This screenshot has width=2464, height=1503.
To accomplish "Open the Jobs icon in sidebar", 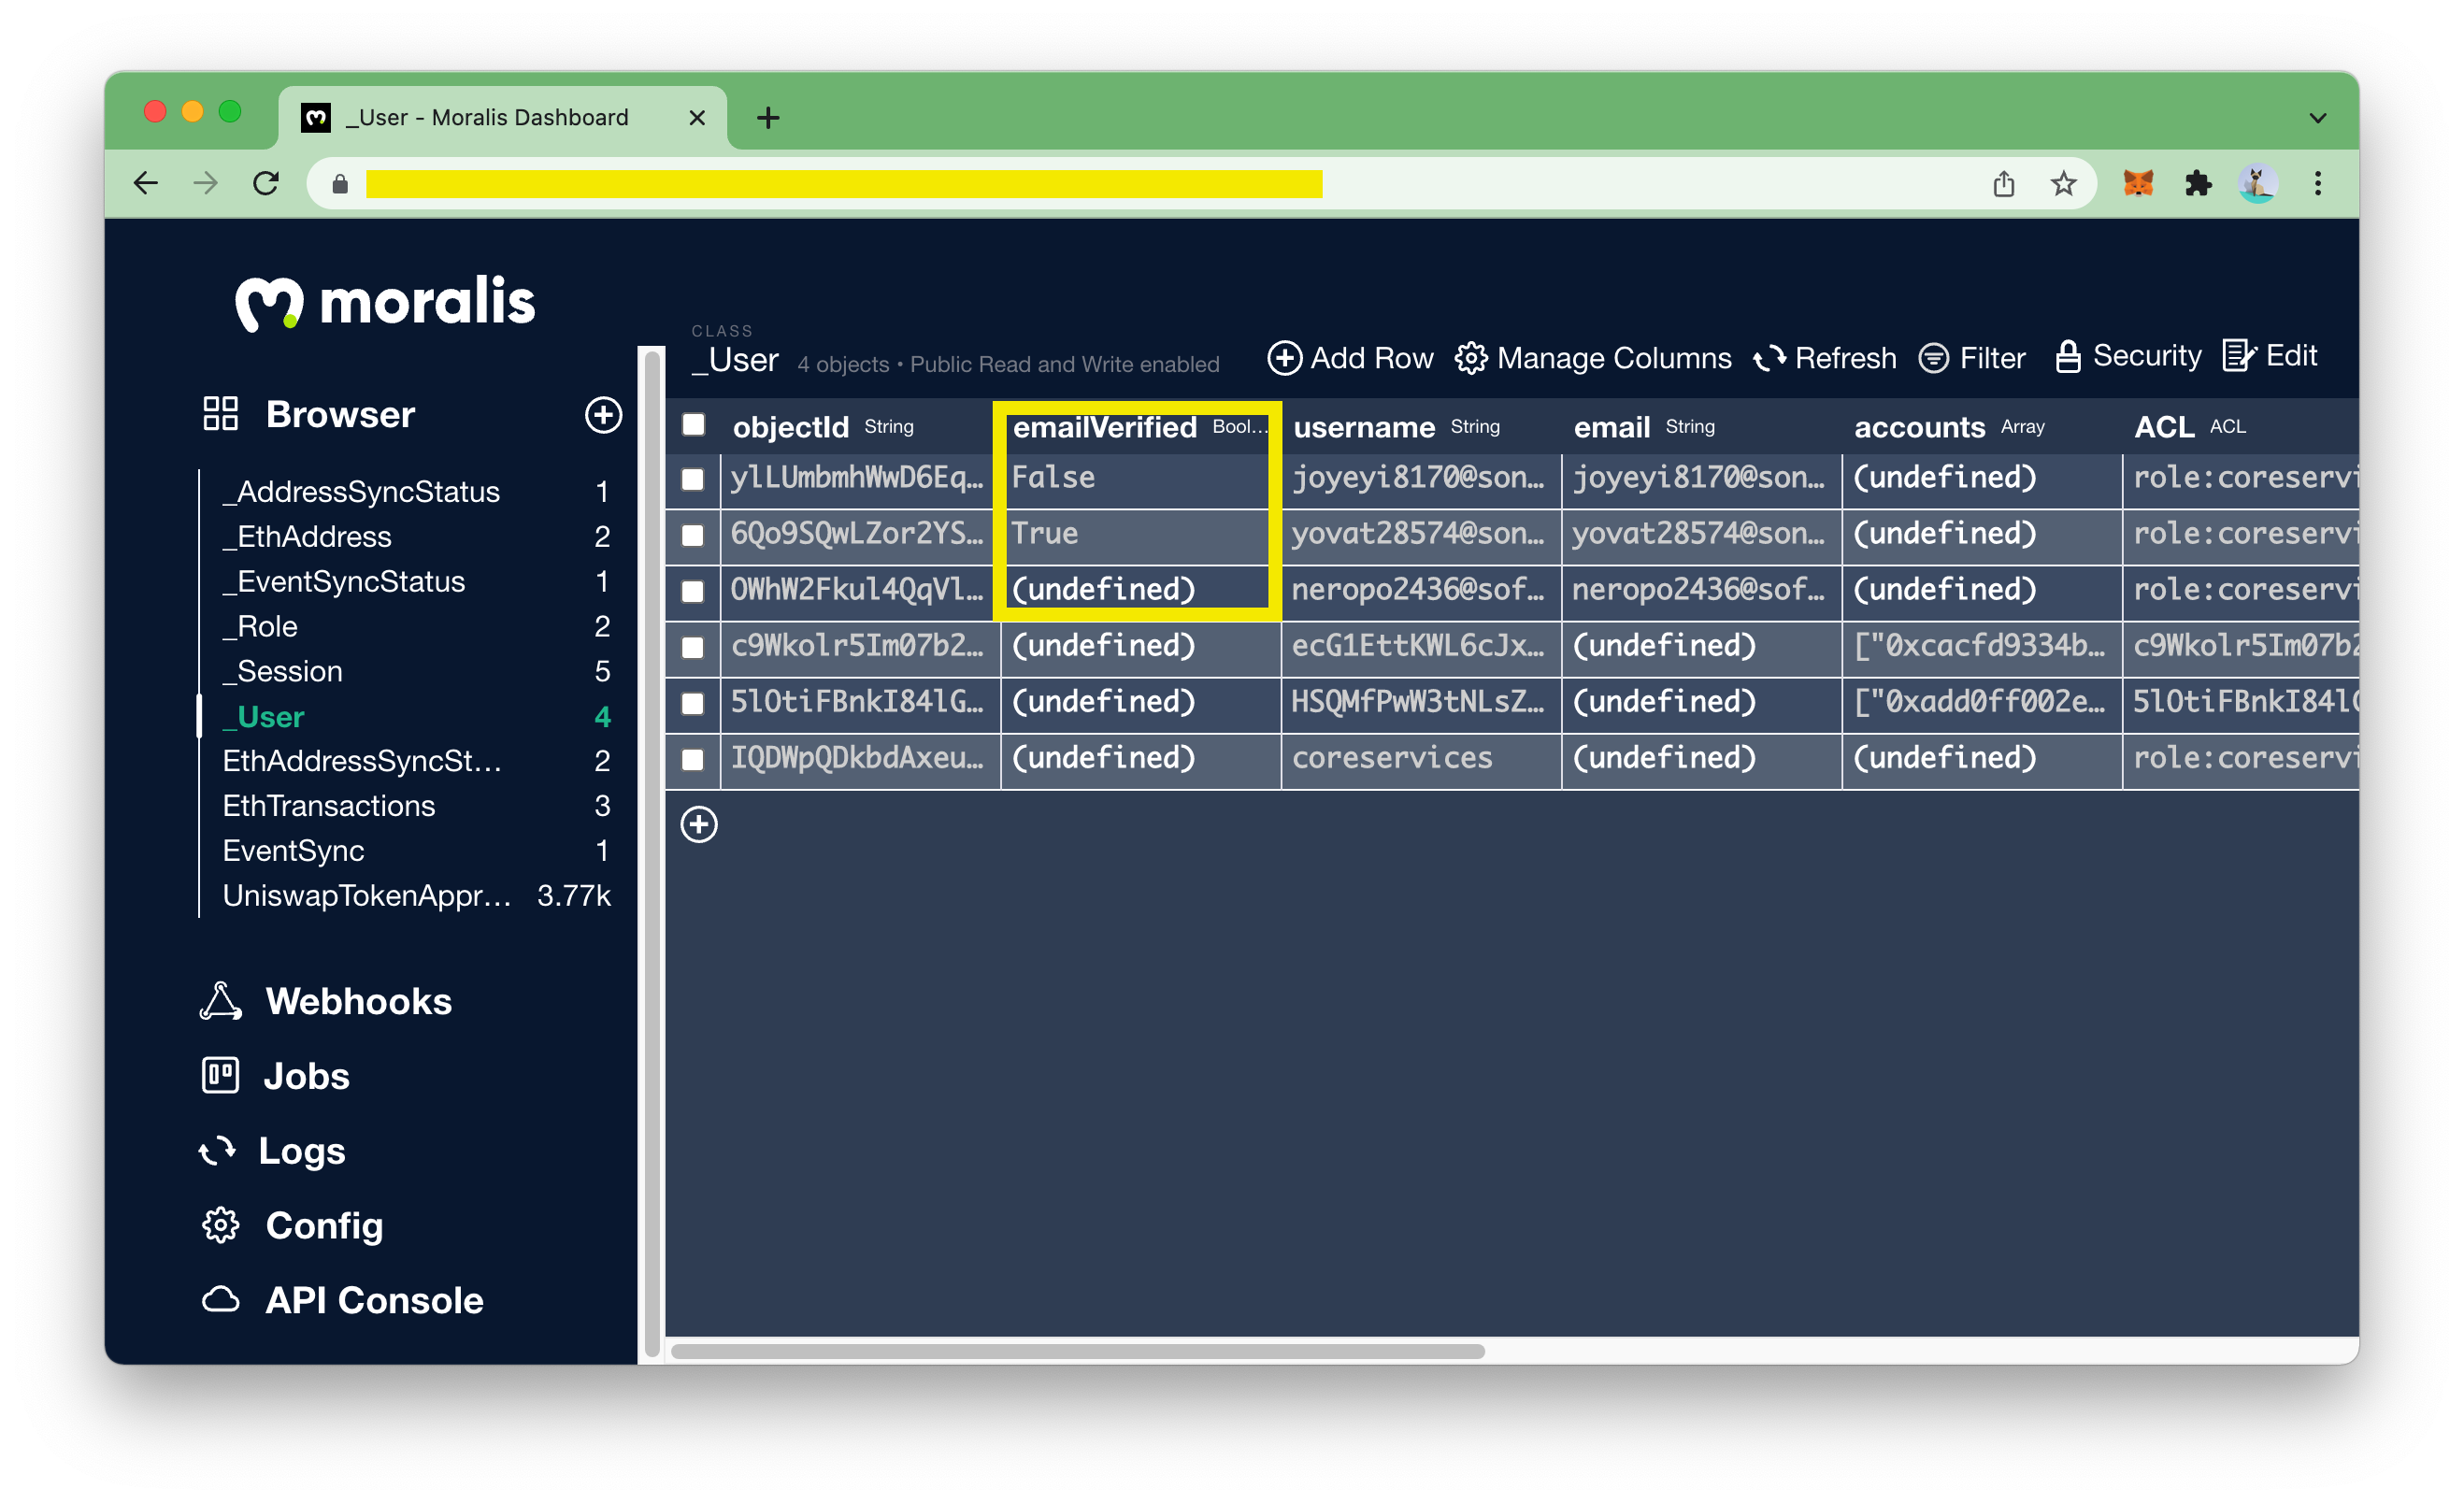I will (x=220, y=1076).
